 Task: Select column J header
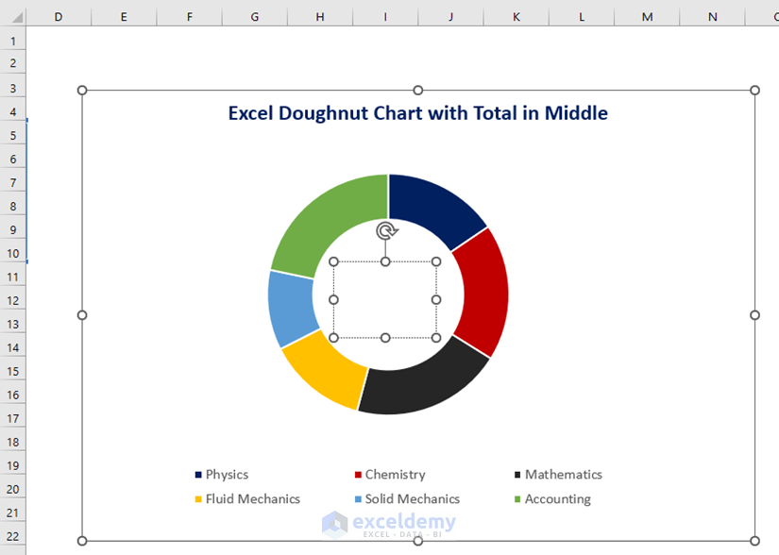(x=450, y=17)
